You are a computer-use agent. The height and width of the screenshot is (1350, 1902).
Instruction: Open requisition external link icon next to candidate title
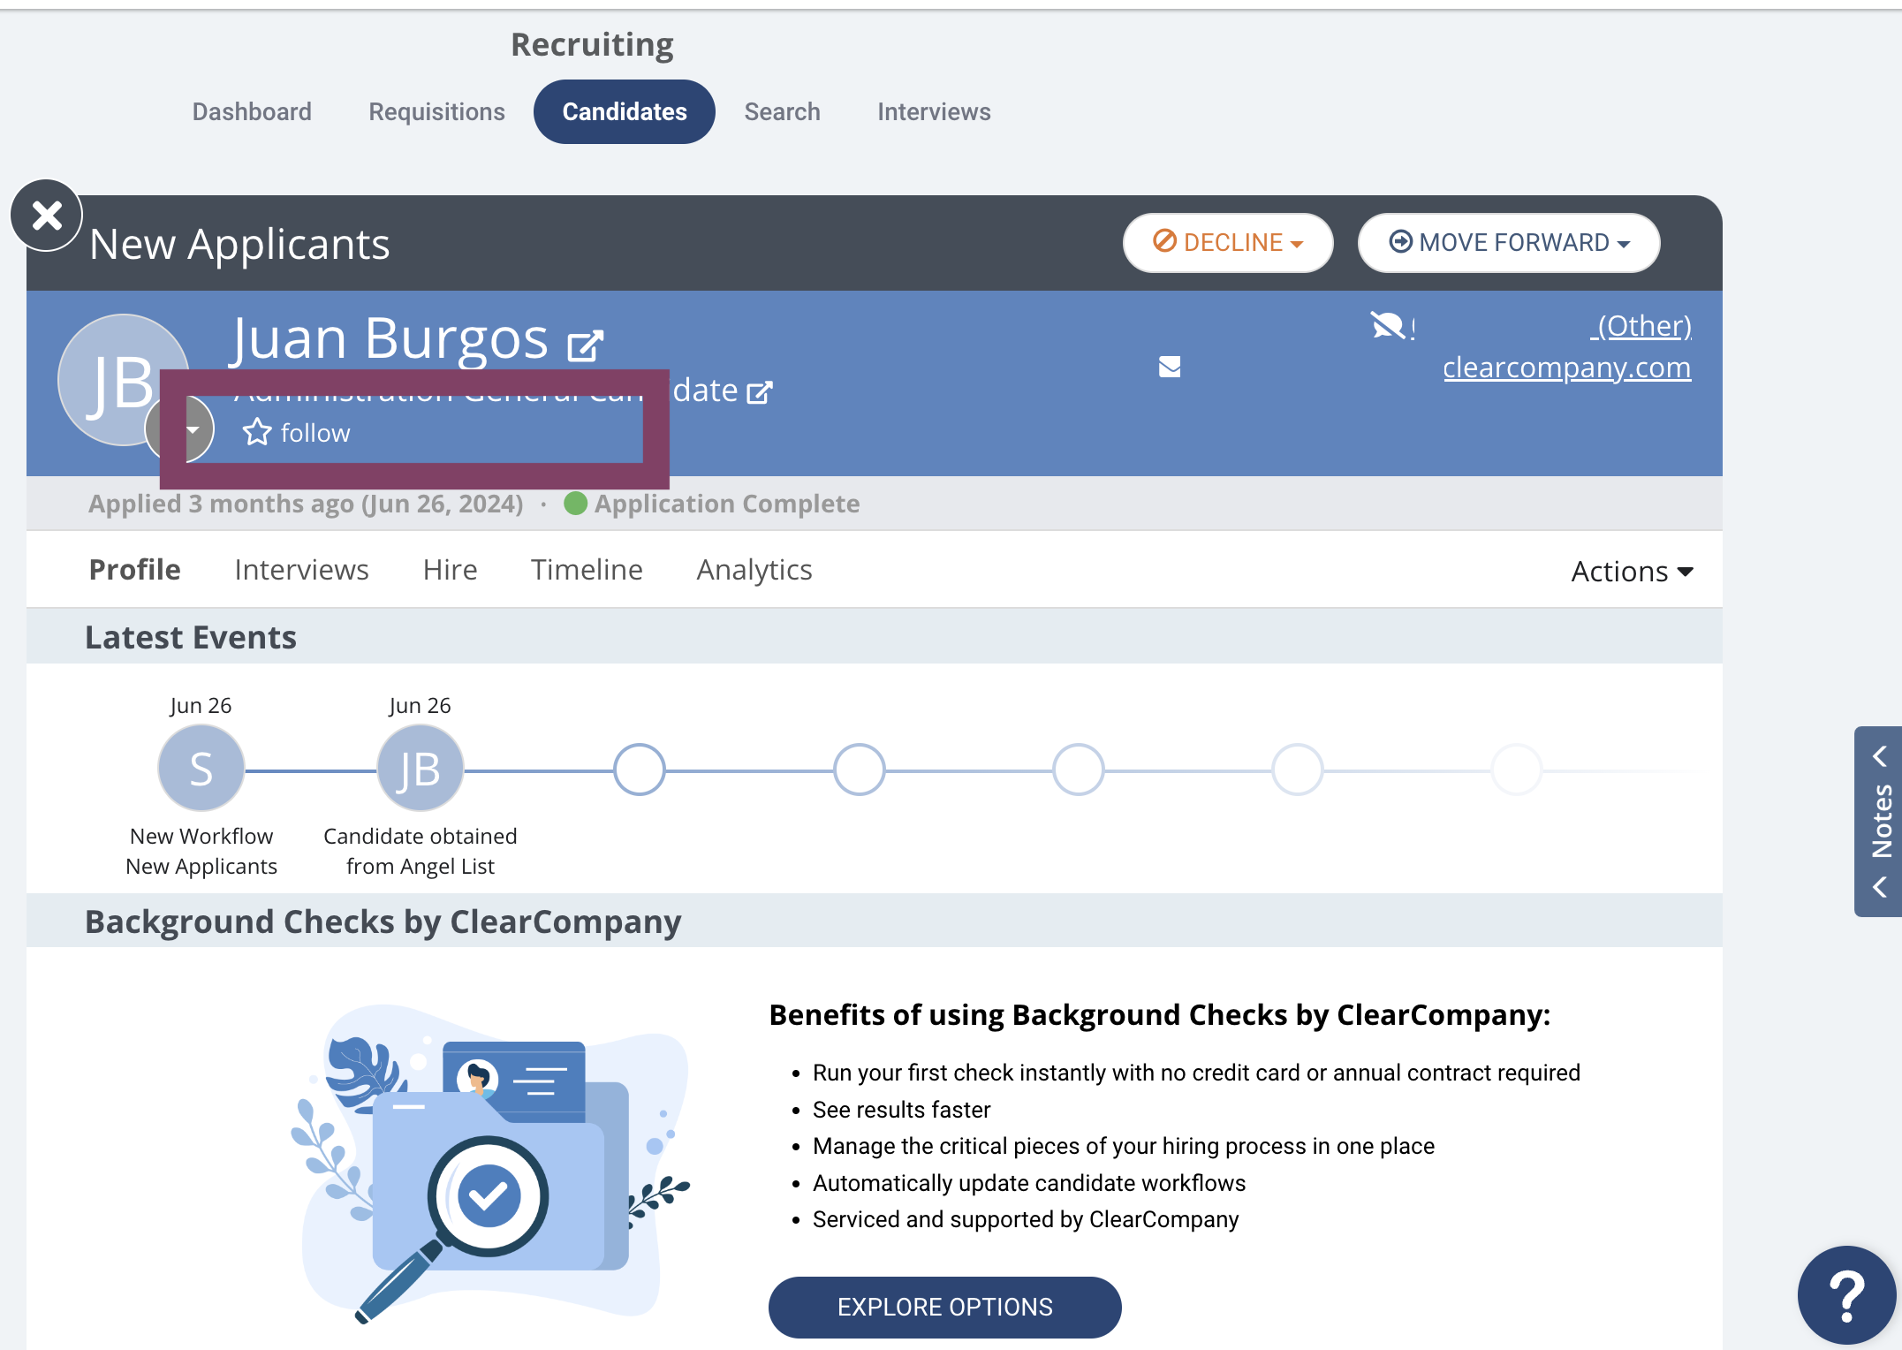[x=760, y=391]
